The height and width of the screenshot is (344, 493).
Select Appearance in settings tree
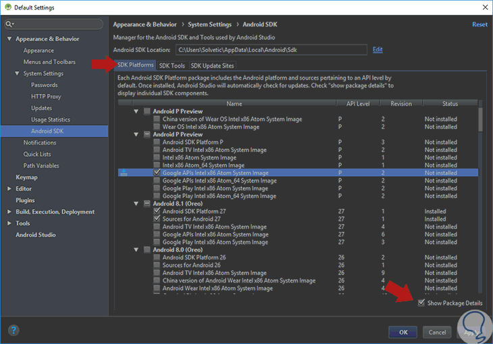(38, 51)
